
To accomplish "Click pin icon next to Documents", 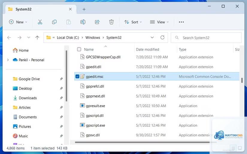I will click(x=61, y=117).
